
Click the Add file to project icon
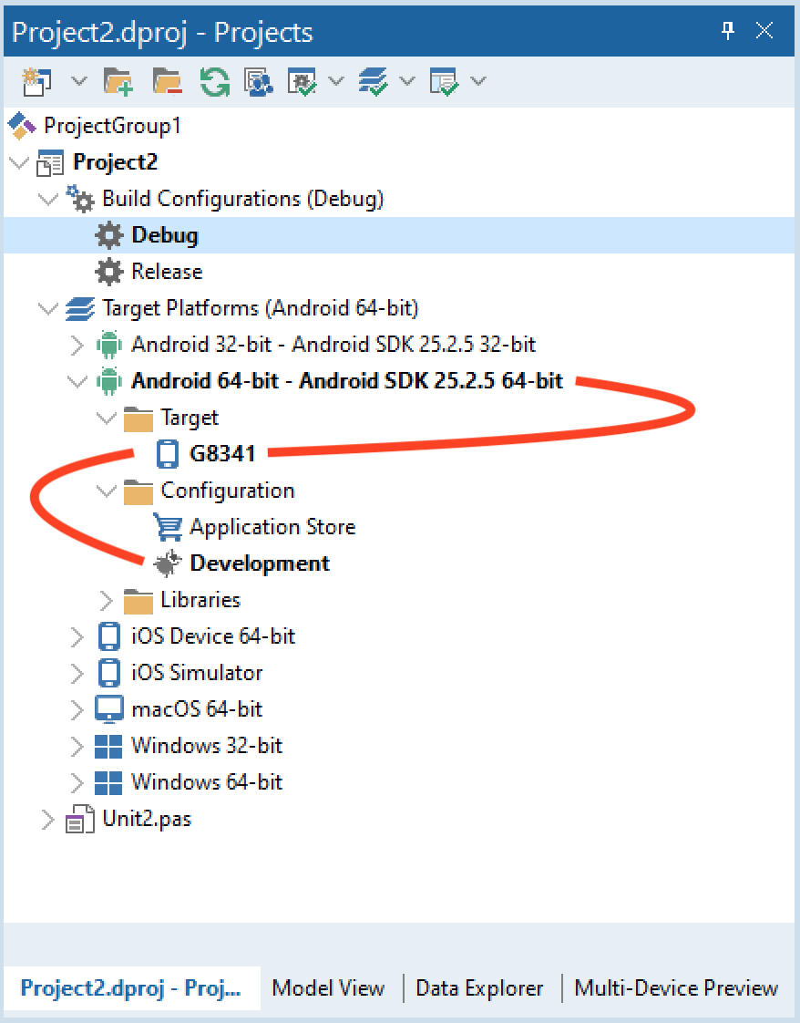pos(118,81)
